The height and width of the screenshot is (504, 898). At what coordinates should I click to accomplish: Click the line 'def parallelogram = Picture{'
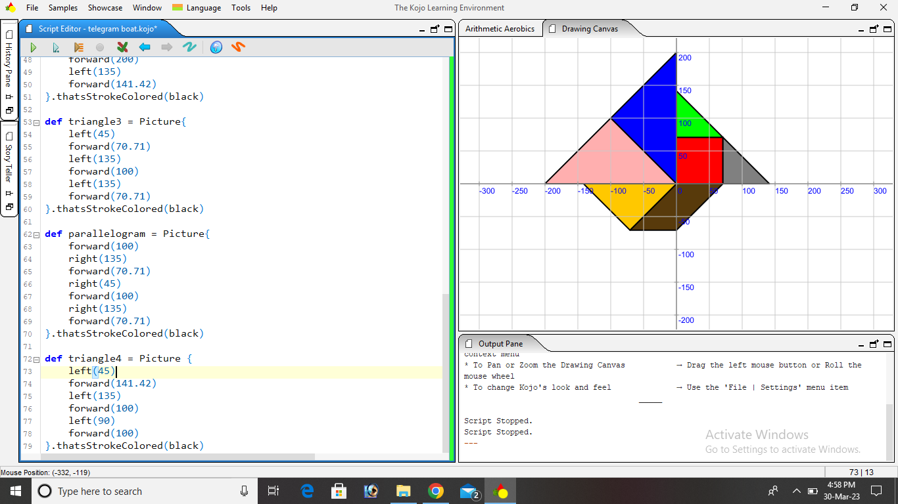[x=127, y=234]
